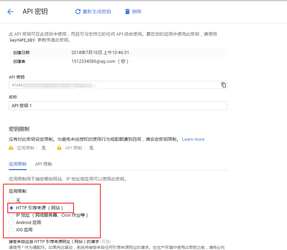Click the creator email 1912334586@qq.com
Viewport: 287px width, 250px height.
[93, 61]
